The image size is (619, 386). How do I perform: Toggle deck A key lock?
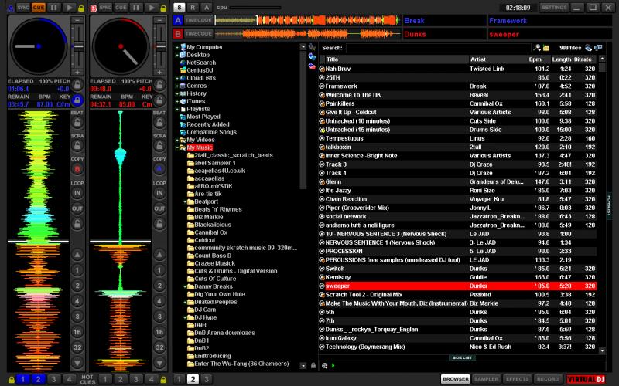[x=77, y=100]
